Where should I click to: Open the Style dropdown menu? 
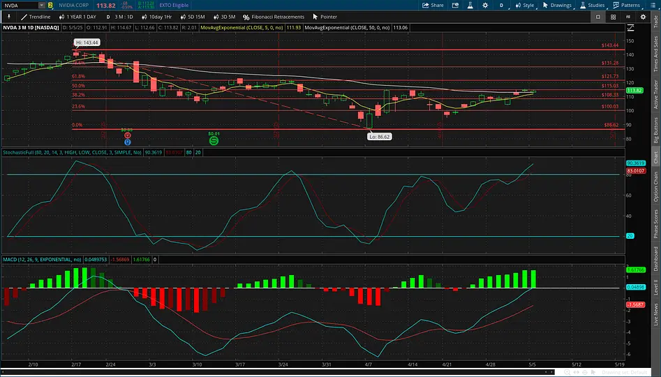tap(525, 5)
